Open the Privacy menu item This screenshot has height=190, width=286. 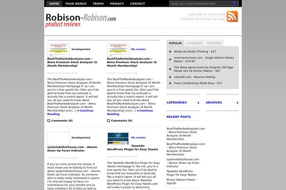coord(117,3)
